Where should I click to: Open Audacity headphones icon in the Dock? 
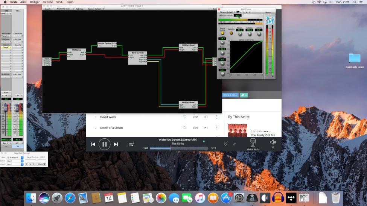pos(278,198)
